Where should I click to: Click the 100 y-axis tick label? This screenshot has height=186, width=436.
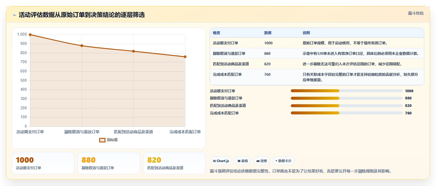(24, 117)
